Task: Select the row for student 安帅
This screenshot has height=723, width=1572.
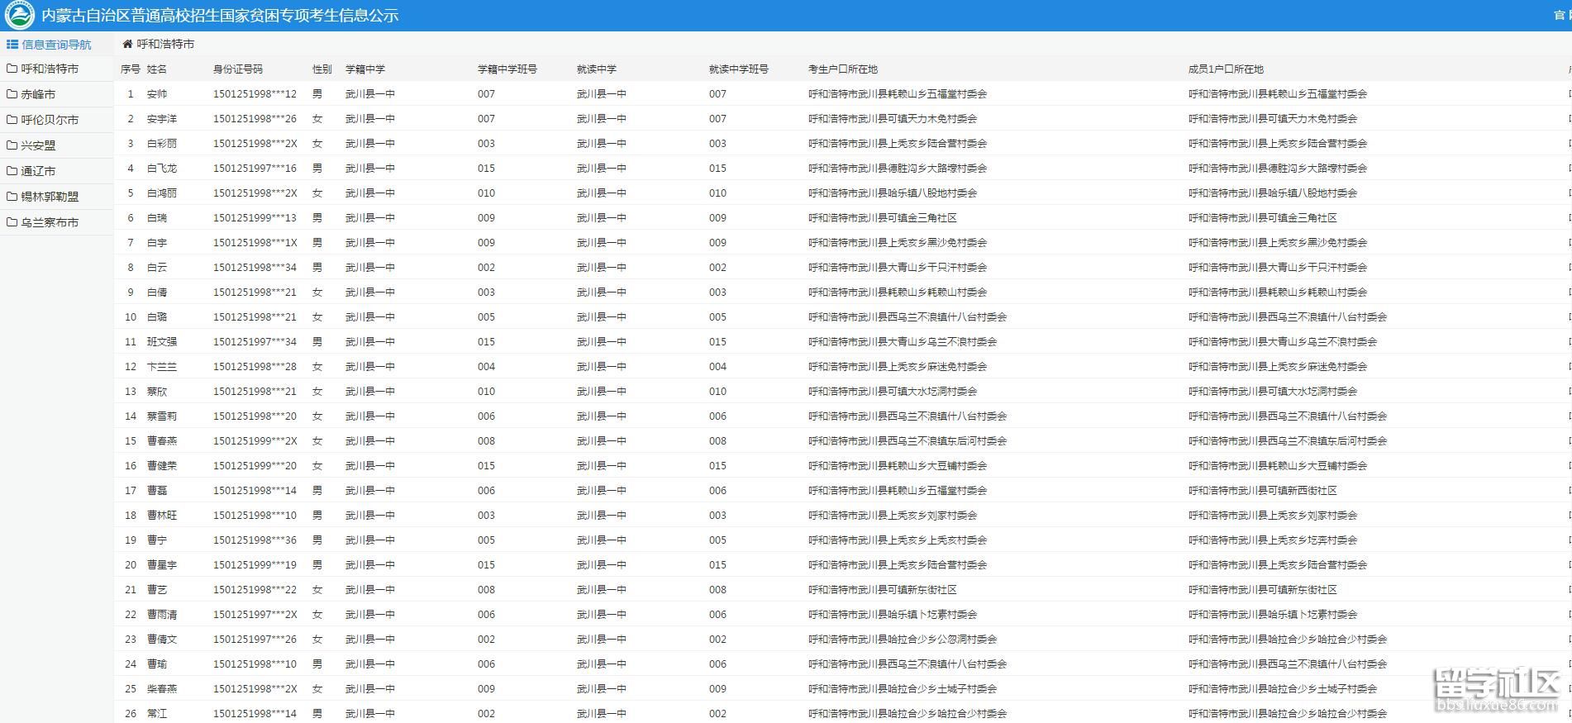Action: click(157, 94)
